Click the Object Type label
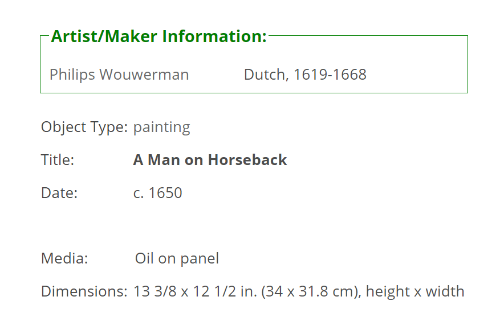 coord(84,127)
